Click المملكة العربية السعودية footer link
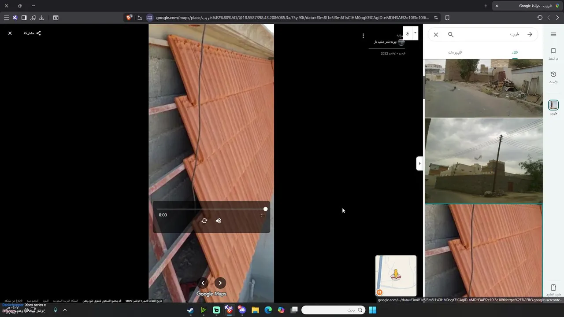This screenshot has width=564, height=317. click(x=66, y=301)
